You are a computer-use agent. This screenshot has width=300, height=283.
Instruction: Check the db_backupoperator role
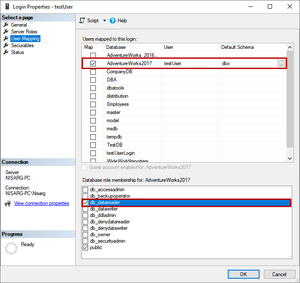86,196
